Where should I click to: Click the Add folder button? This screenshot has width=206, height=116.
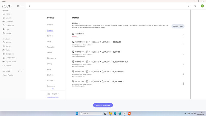178,26
